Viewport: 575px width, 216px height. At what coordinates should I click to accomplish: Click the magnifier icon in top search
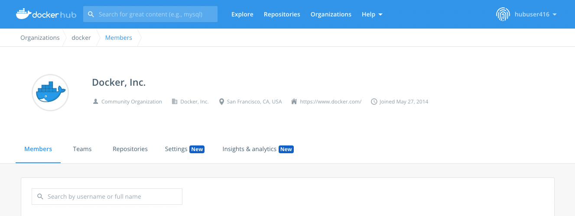click(x=91, y=14)
